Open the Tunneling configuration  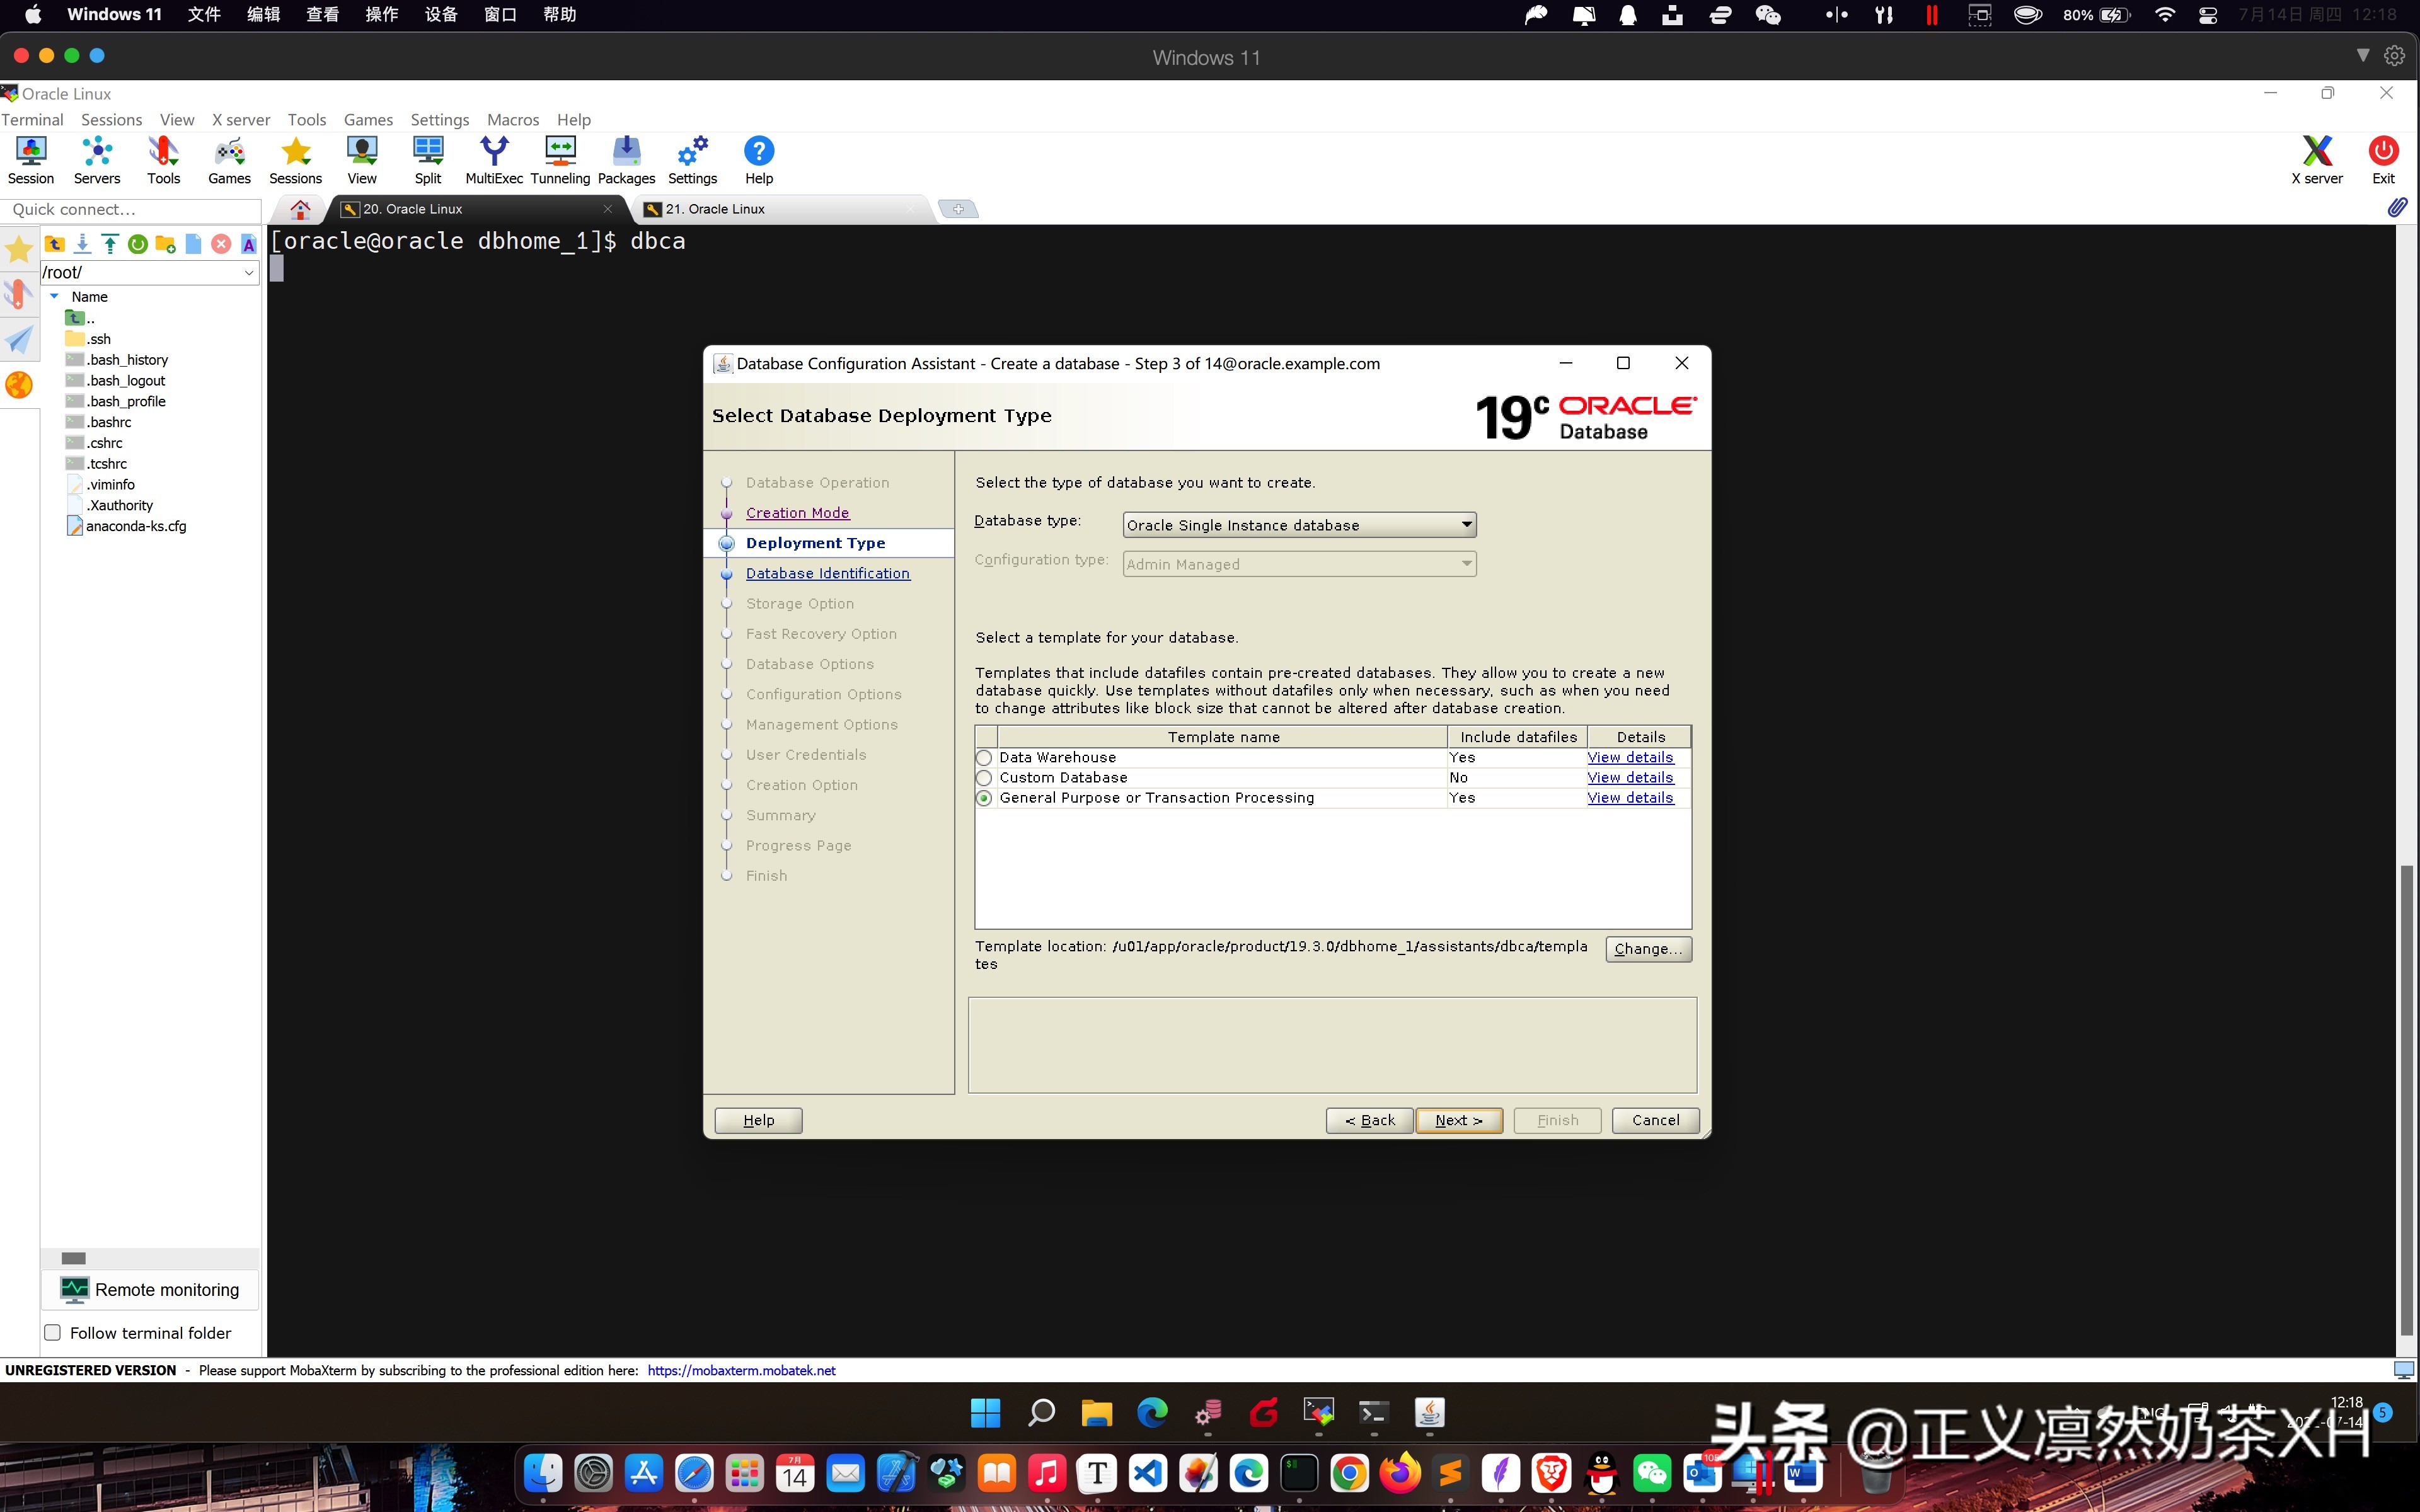559,158
